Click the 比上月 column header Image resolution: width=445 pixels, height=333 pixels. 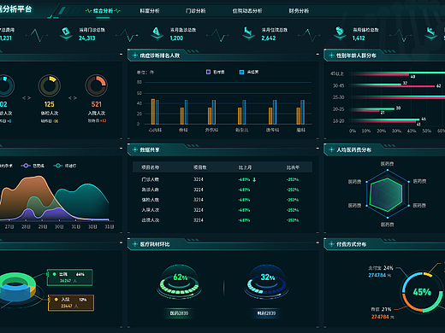click(245, 167)
